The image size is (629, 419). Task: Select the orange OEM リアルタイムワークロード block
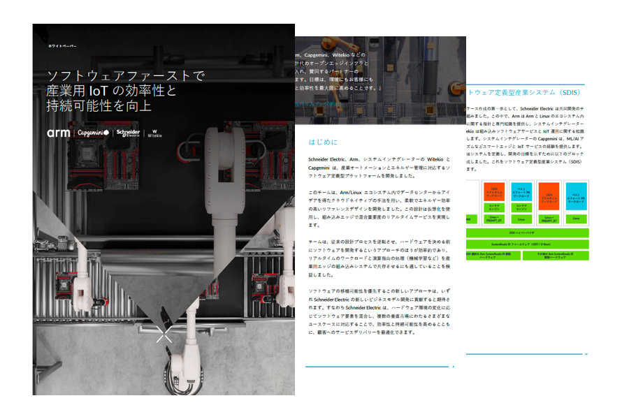494,191
